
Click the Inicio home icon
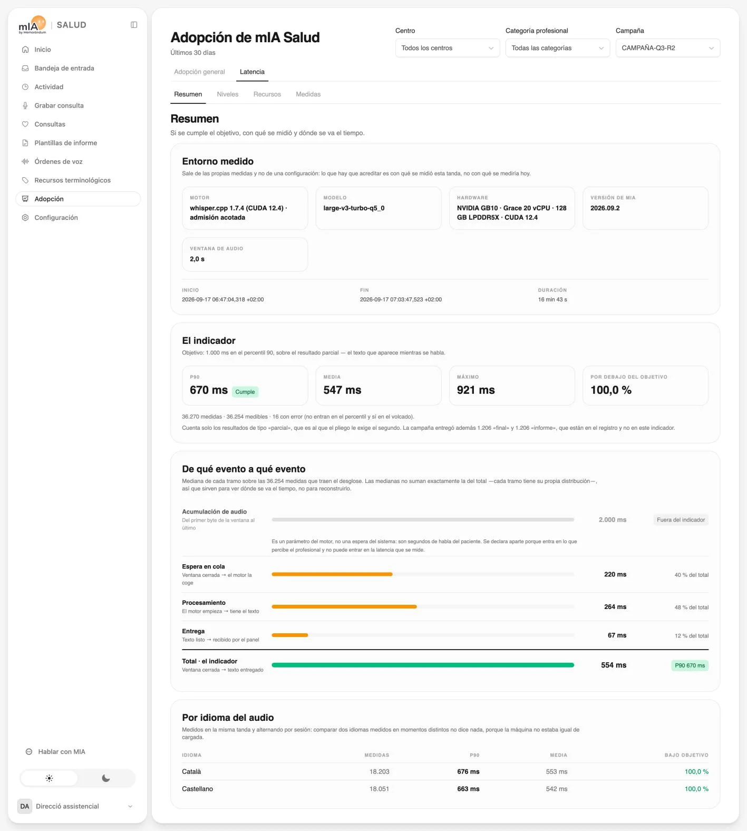tap(25, 50)
